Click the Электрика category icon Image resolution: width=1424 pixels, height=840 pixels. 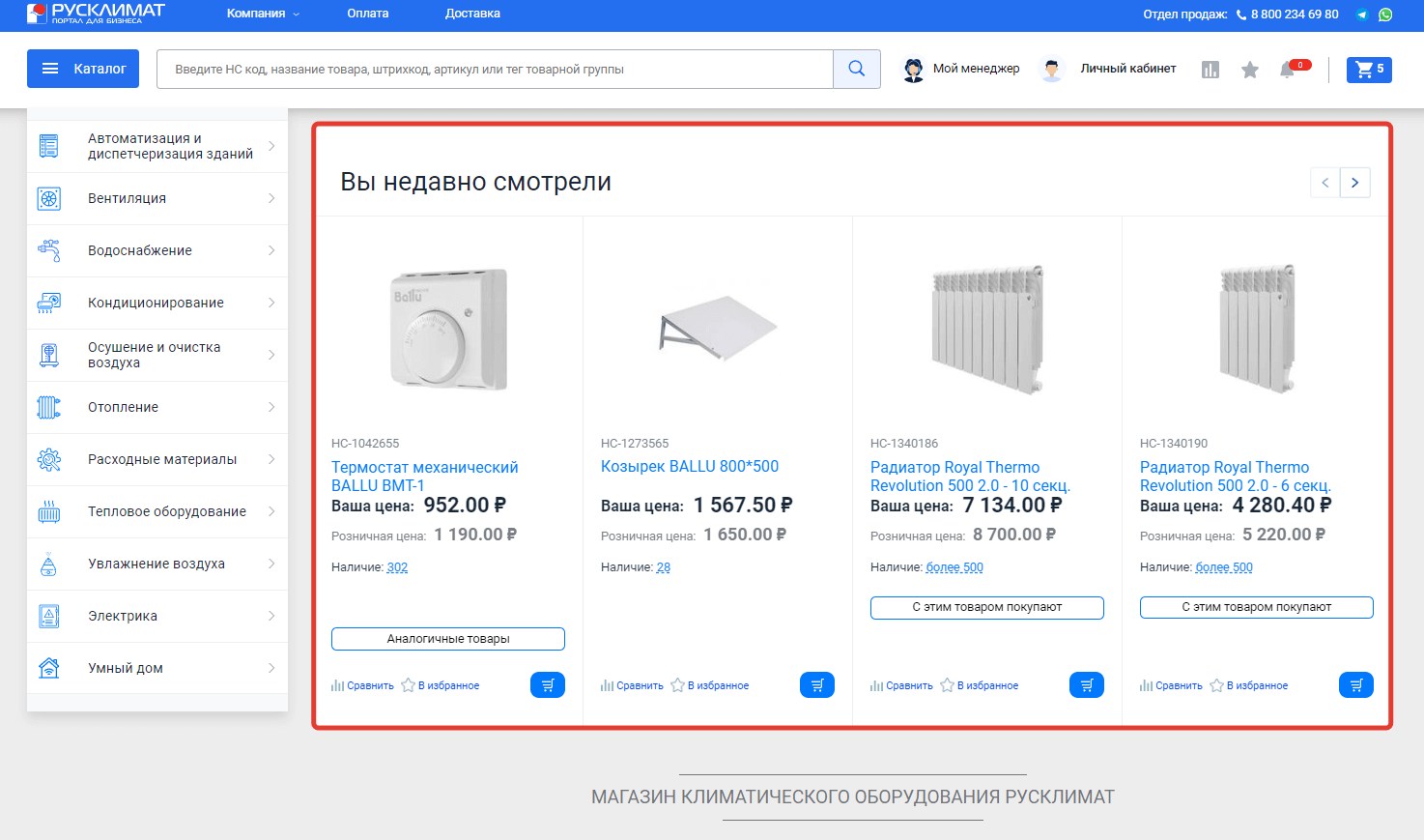pyautogui.click(x=49, y=616)
